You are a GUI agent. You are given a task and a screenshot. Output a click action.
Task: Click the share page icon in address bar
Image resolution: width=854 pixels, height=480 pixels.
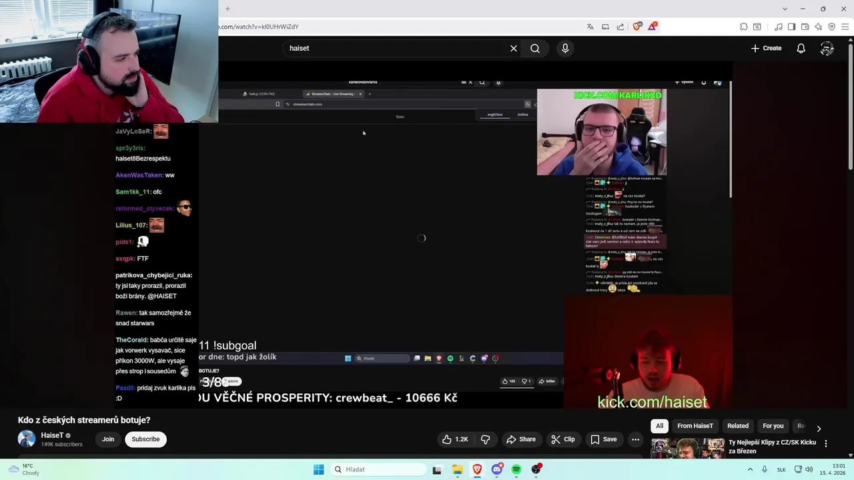pos(620,27)
